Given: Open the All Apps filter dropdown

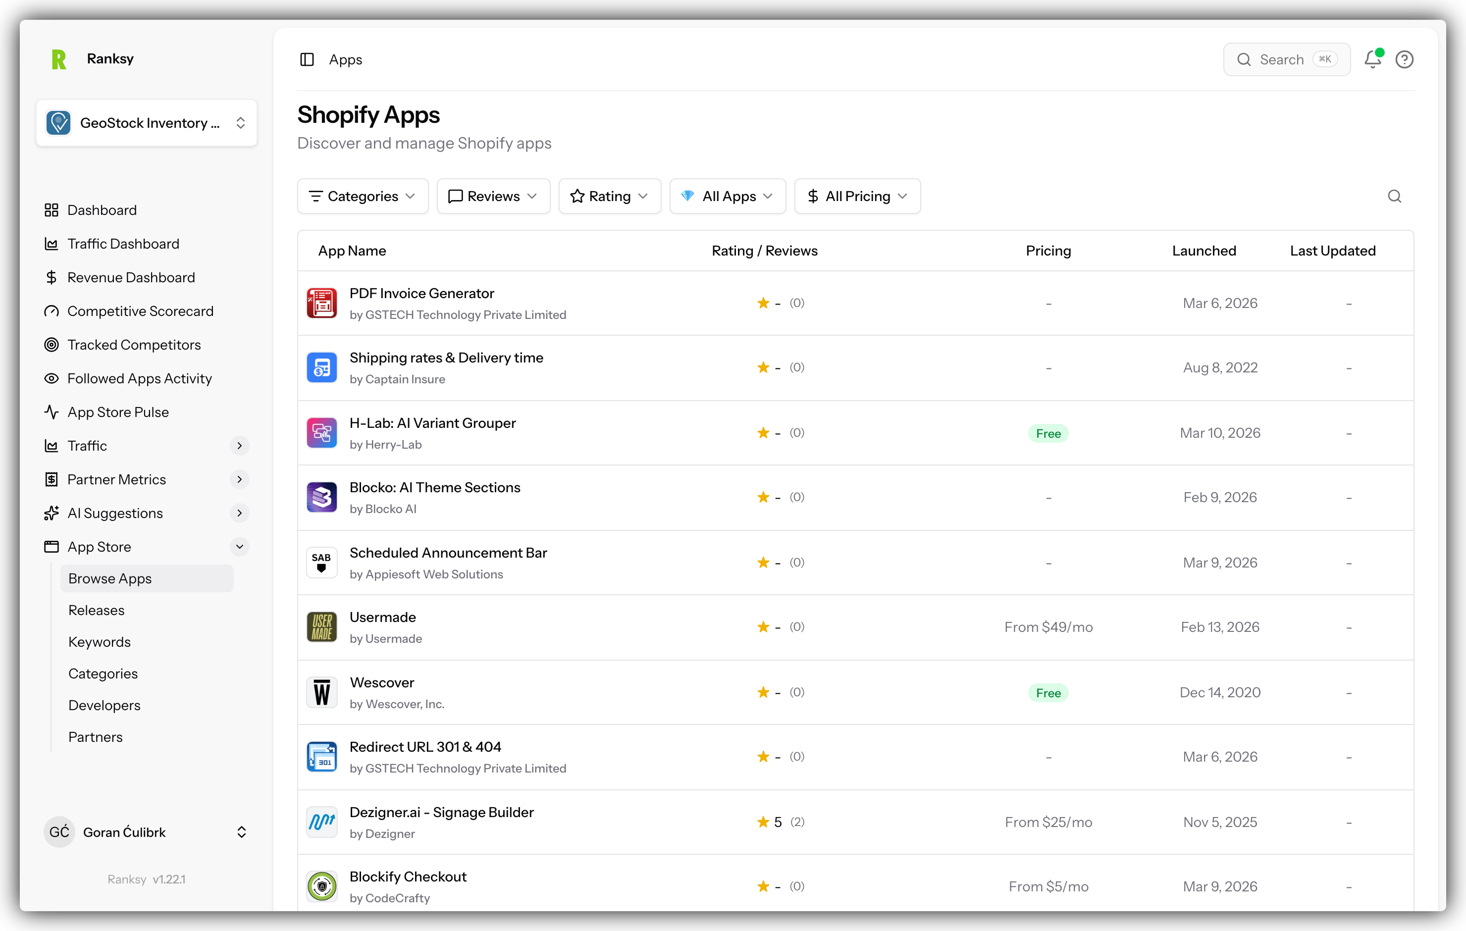Looking at the screenshot, I should 728,196.
